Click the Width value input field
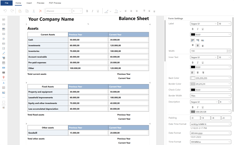 (208, 51)
